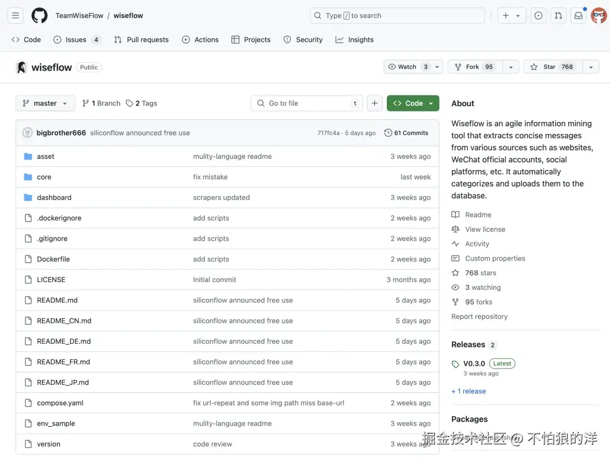Open the Watch notifications dropdown
Viewport: 610px width, 459px height.
413,67
